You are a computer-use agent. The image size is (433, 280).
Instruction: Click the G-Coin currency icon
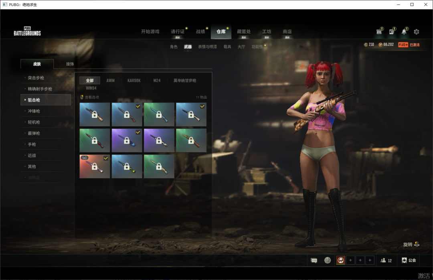[x=366, y=45]
